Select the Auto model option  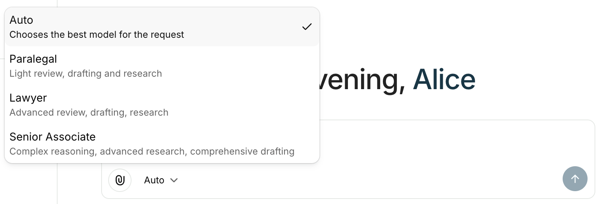(21, 20)
